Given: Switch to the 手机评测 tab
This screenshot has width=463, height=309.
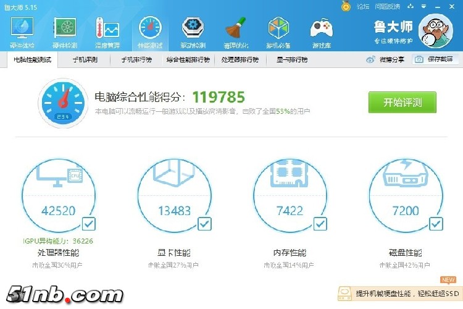Looking at the screenshot, I should [x=85, y=60].
